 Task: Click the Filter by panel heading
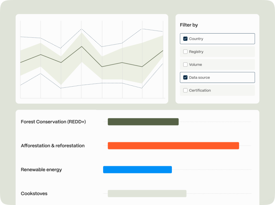[189, 25]
